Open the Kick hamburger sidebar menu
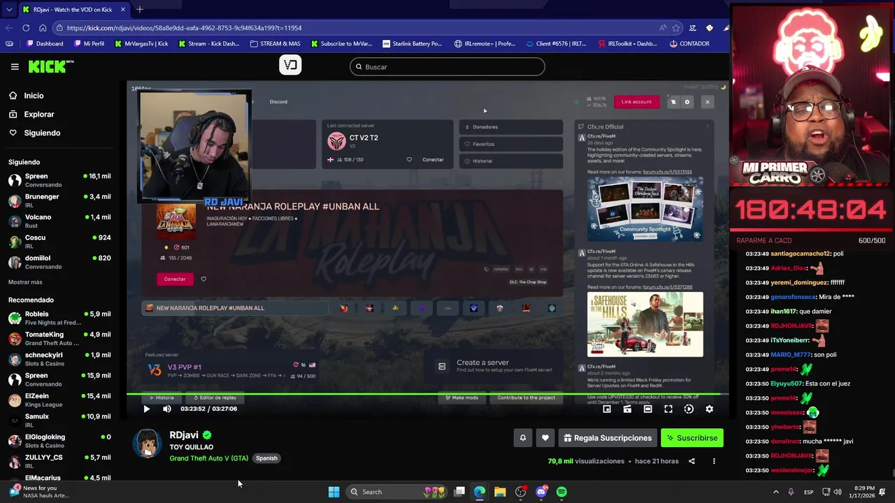This screenshot has height=503, width=895. point(15,66)
